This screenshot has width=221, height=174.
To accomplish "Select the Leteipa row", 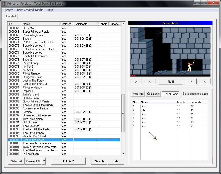I will [x=64, y=112].
